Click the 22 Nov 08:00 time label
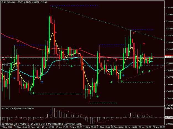 [131, 127]
